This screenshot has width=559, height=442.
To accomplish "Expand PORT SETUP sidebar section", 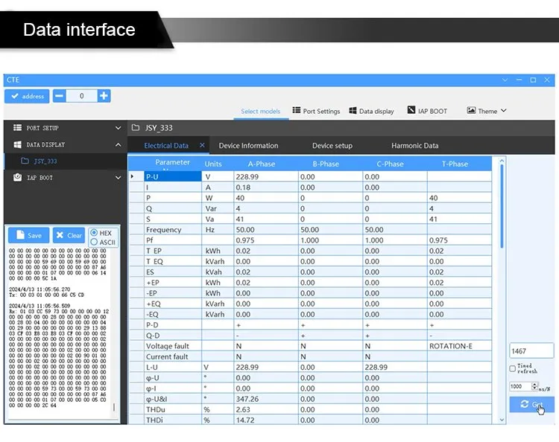I will coord(66,128).
